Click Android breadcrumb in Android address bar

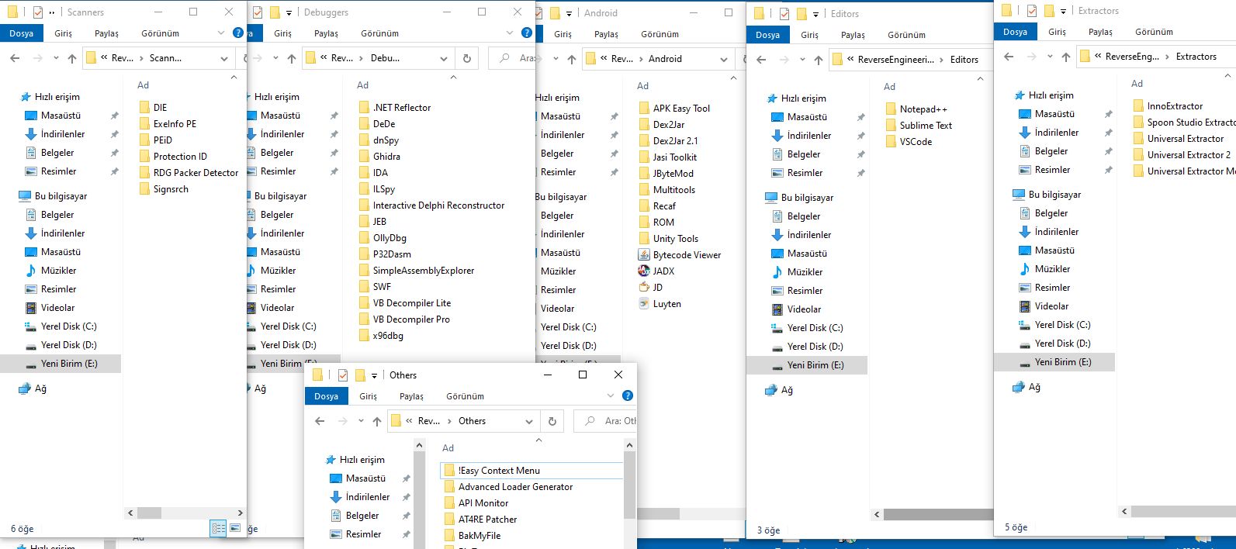[665, 59]
